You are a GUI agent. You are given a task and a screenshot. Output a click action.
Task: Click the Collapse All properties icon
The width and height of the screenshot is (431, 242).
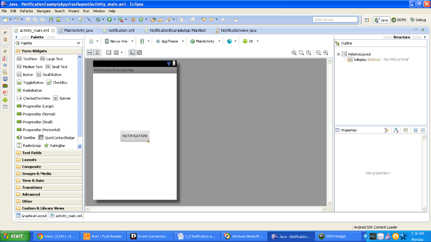[x=423, y=130]
